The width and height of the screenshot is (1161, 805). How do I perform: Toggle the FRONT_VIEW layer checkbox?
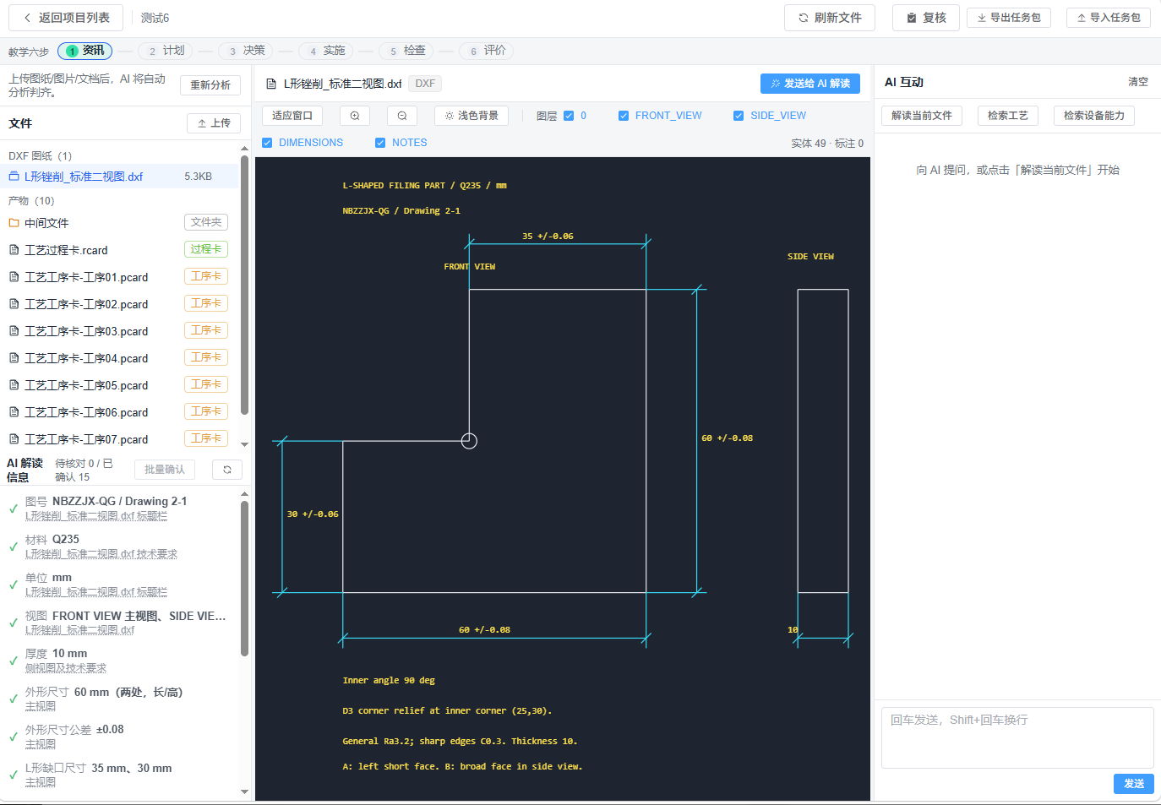(x=624, y=116)
